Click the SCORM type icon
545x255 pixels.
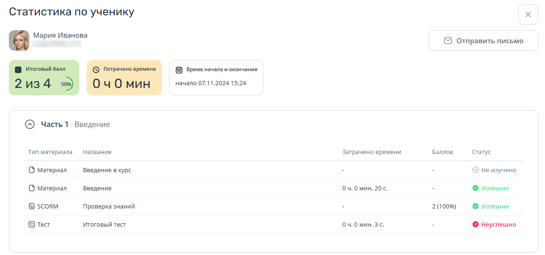point(32,207)
